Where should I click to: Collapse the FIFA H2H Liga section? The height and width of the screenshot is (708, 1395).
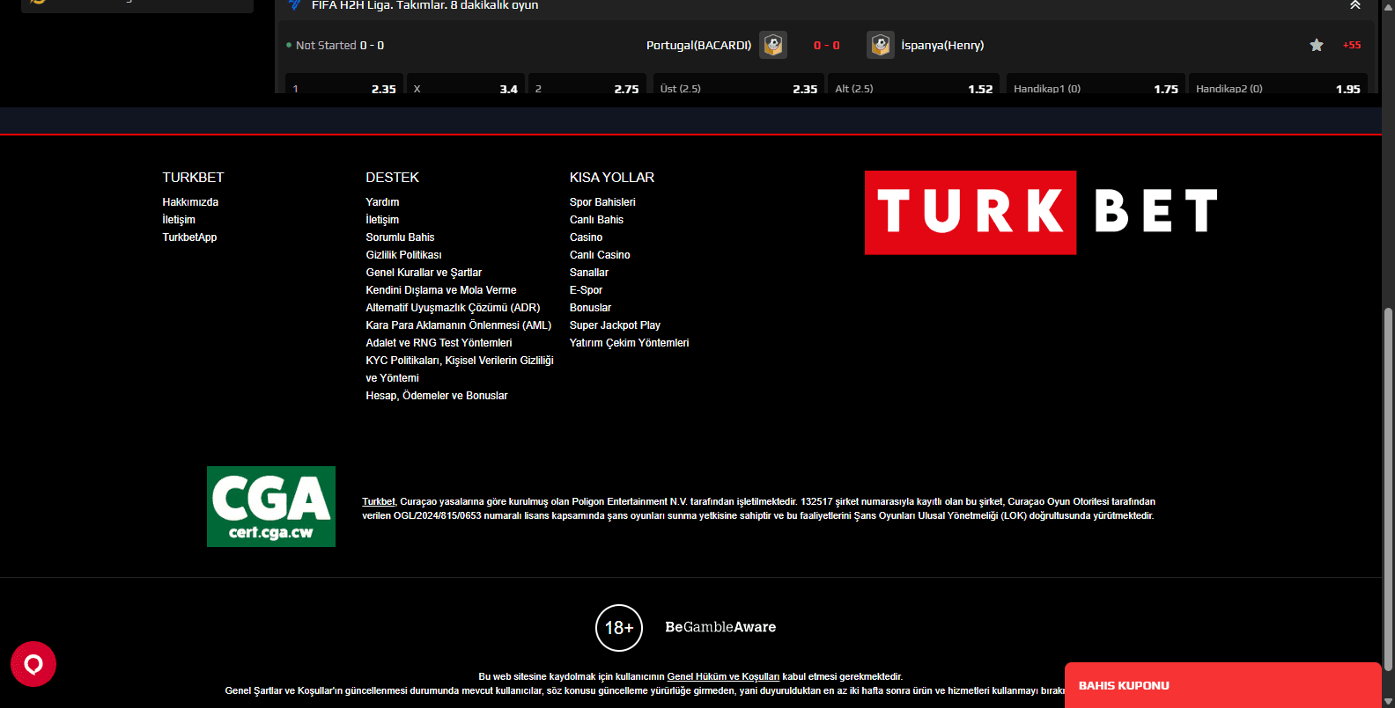coord(1355,5)
